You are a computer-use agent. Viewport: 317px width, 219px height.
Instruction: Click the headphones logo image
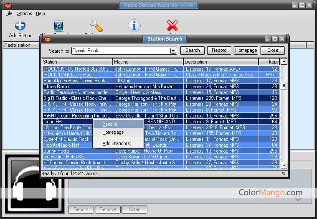[34, 184]
